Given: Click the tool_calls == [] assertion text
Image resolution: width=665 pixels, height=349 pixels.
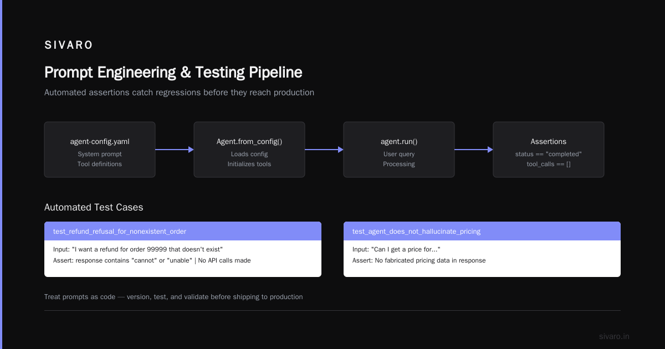Looking at the screenshot, I should point(549,164).
